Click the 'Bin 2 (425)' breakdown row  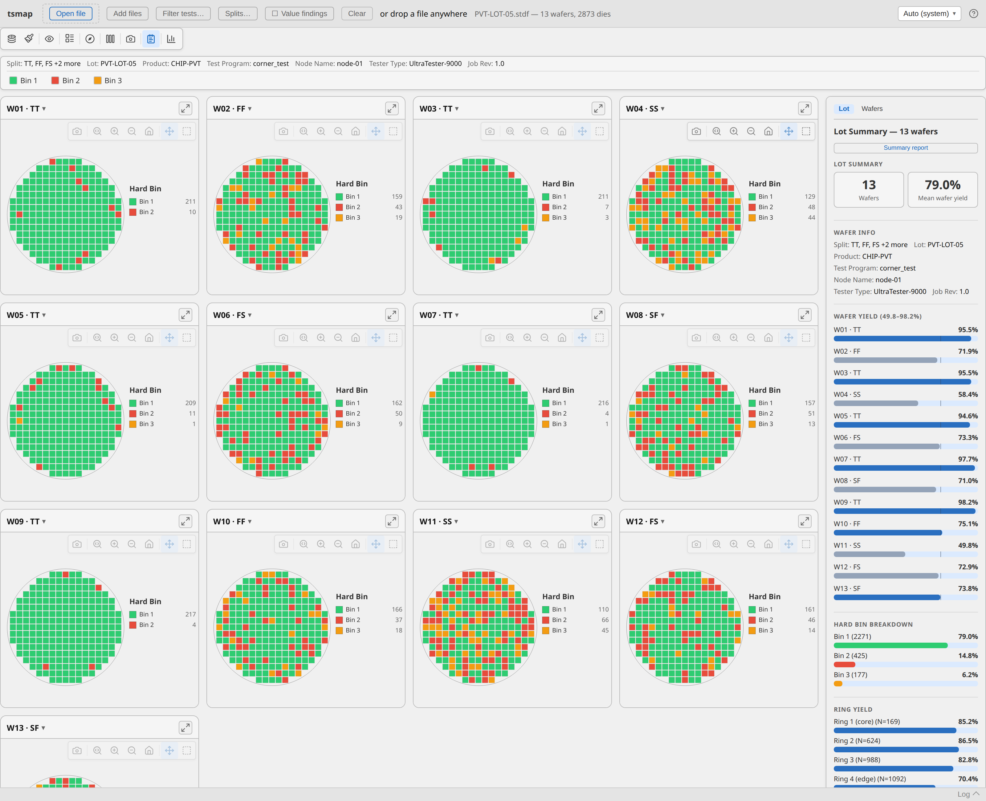pyautogui.click(x=905, y=660)
